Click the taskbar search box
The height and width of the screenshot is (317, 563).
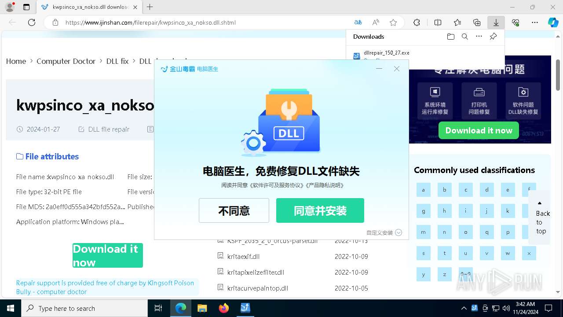pos(84,308)
